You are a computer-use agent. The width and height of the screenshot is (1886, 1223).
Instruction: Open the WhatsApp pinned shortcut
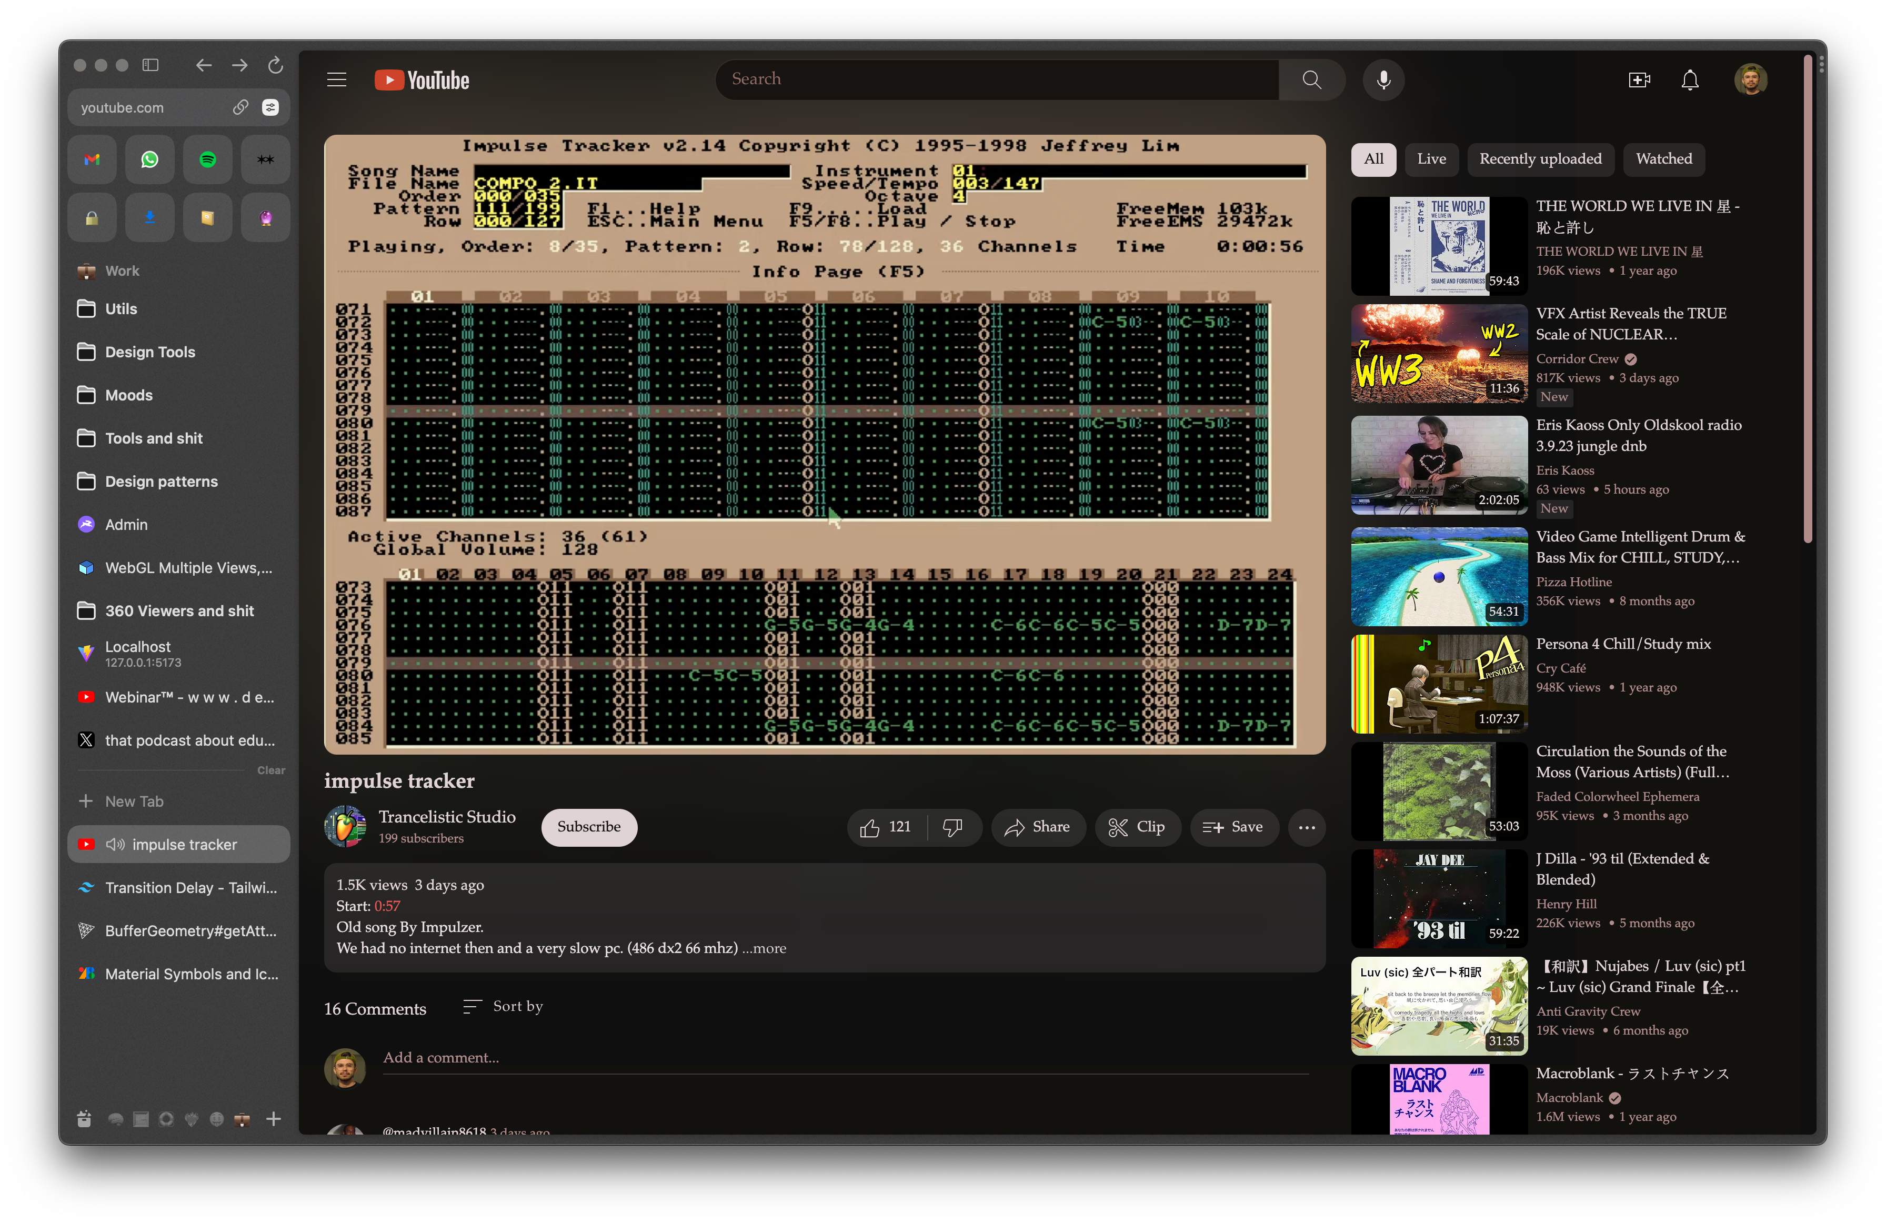150,159
